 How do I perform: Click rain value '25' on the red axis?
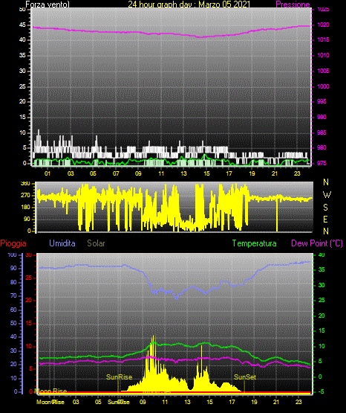click(29, 278)
